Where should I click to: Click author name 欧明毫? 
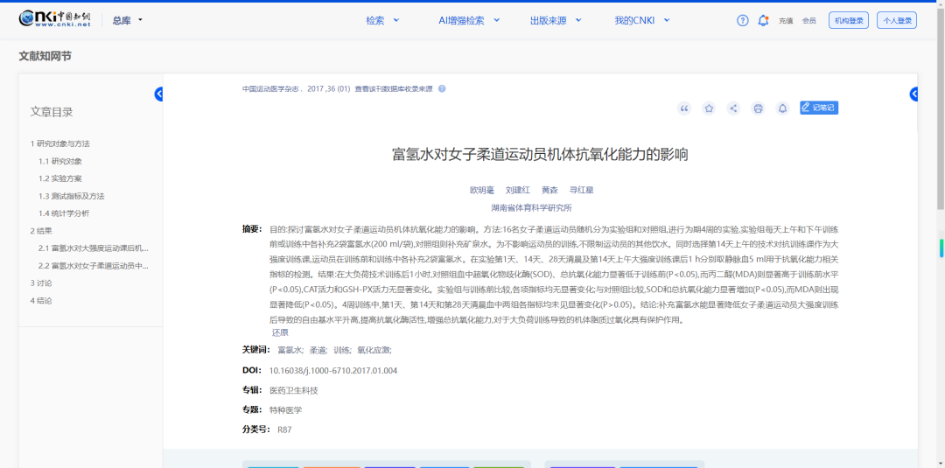482,190
